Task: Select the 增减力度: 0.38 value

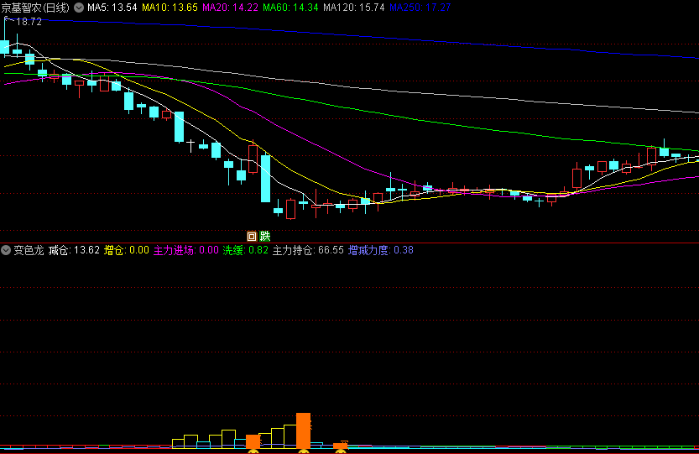Action: tap(381, 250)
